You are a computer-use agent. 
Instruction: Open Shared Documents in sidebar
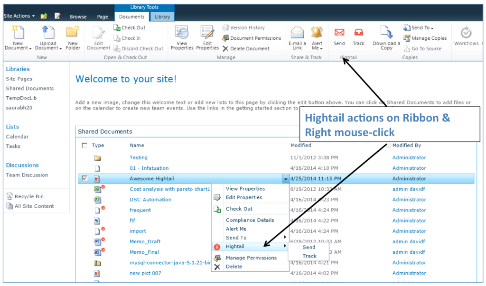point(30,88)
